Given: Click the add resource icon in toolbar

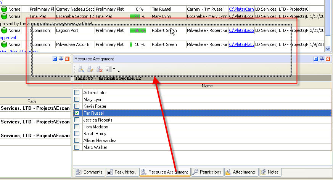Looking at the screenshot, I should [x=81, y=69].
